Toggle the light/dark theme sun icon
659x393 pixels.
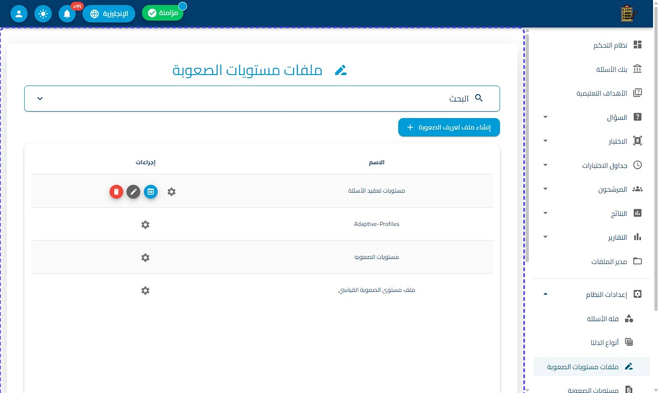click(43, 14)
